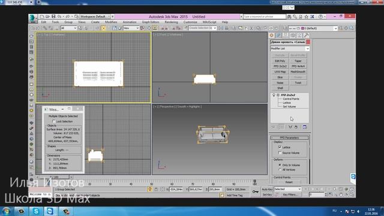Click the Key Filters... button
Screen dimensions: 384x216
point(290,194)
